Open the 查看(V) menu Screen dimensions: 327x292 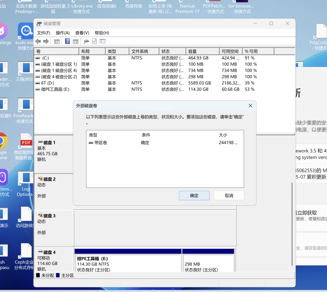tap(82, 33)
